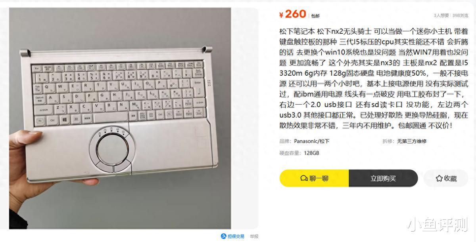This screenshot has width=476, height=242.
Task: Click the 品牌 brand label
Action: point(285,141)
